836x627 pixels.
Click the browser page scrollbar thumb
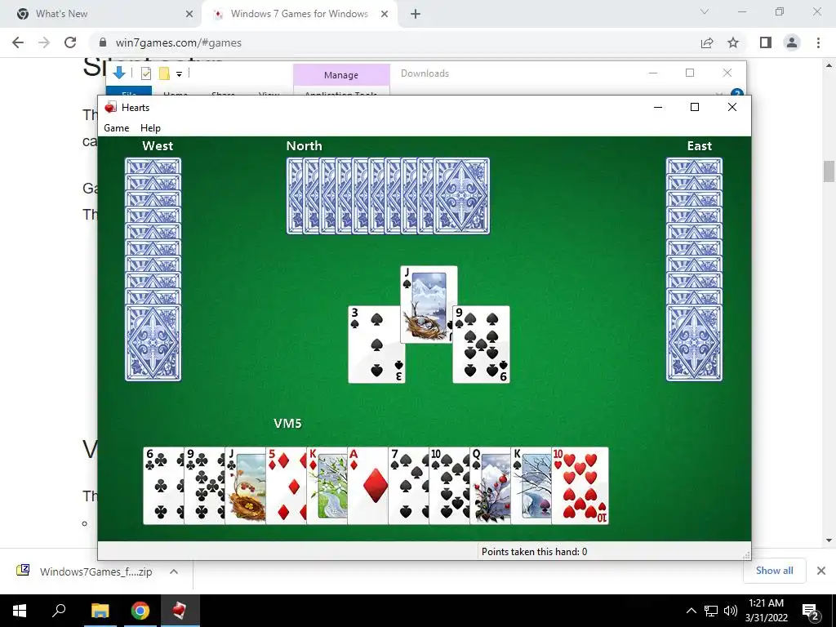coord(829,171)
